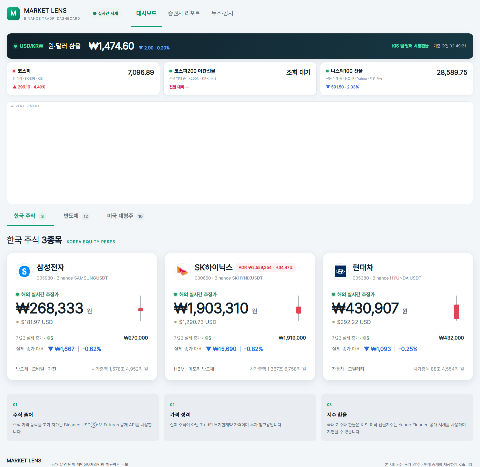
Task: Click the -0.25% change on 현대차
Action: (408, 349)
